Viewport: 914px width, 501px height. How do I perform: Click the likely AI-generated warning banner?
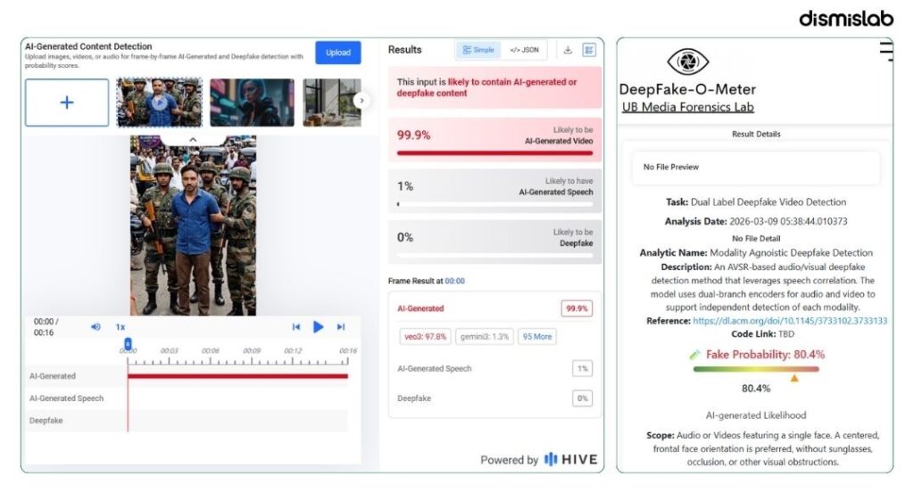(494, 88)
